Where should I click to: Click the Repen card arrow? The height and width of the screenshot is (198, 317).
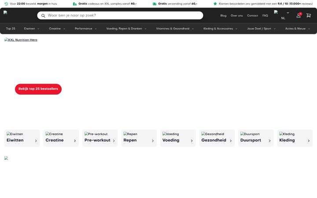(153, 141)
